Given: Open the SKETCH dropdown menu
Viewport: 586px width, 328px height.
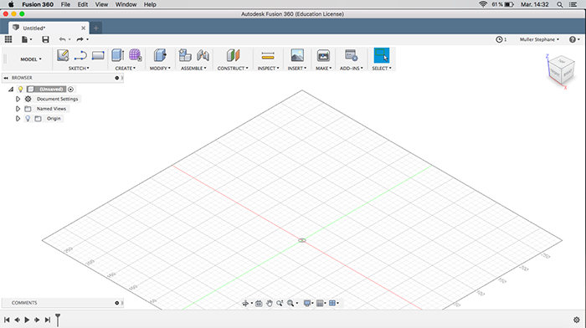Looking at the screenshot, I should (x=79, y=69).
